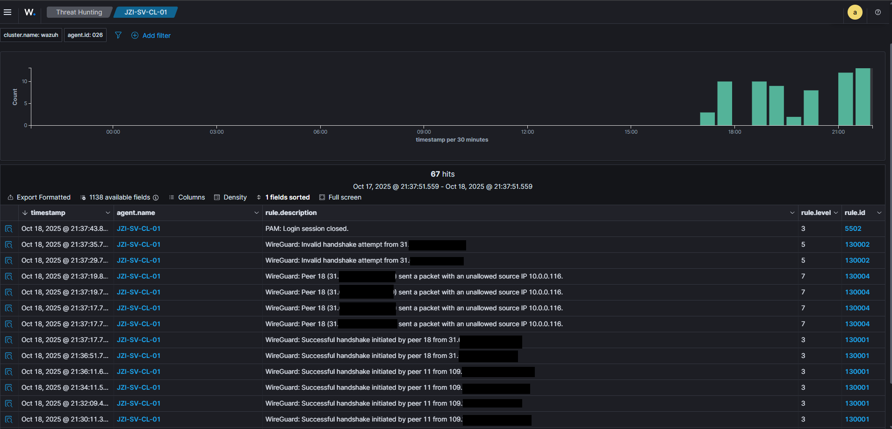Click the 1 fields sorted icon
Screen dimensions: 892x429
tap(259, 197)
